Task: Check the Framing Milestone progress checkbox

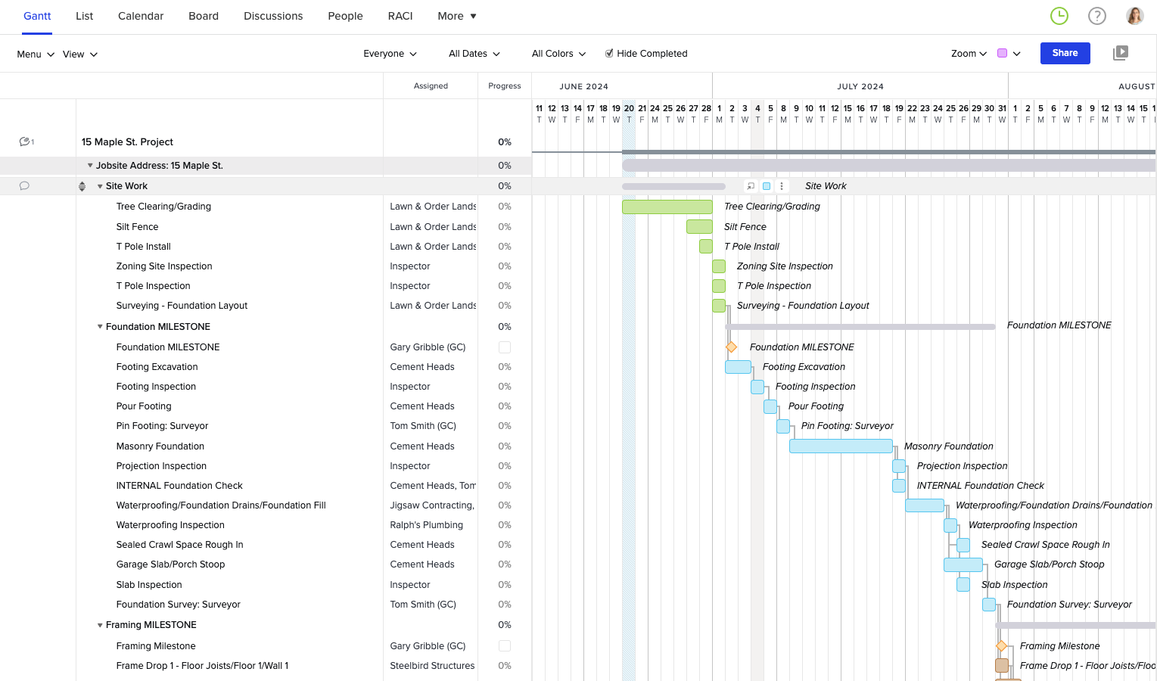Action: coord(505,646)
